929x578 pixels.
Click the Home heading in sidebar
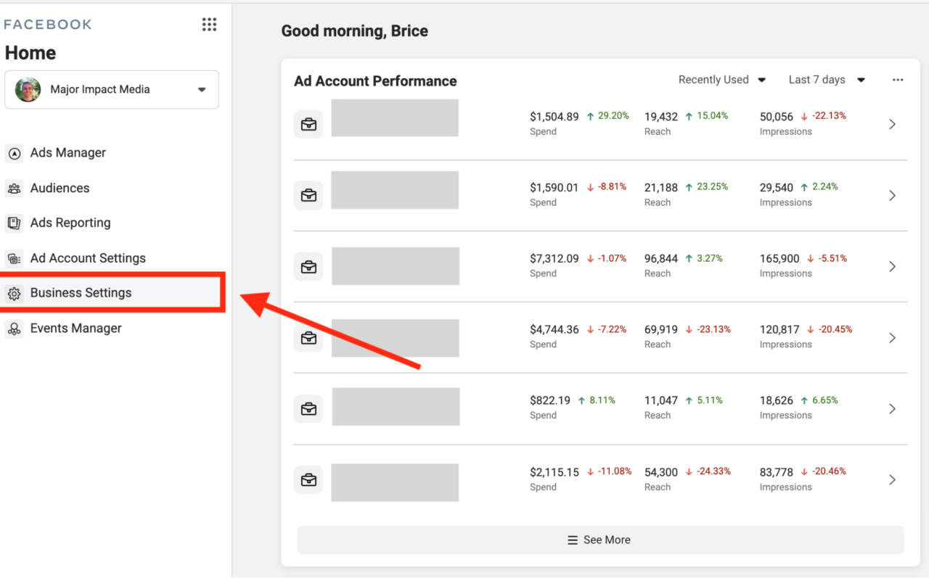click(x=30, y=53)
